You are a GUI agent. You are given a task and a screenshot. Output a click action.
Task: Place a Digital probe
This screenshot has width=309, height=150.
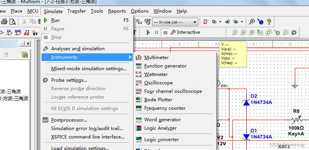[x=286, y=32]
